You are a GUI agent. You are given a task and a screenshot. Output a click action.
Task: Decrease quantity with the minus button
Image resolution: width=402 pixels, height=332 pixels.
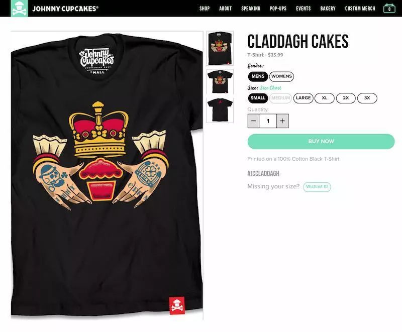coord(253,121)
